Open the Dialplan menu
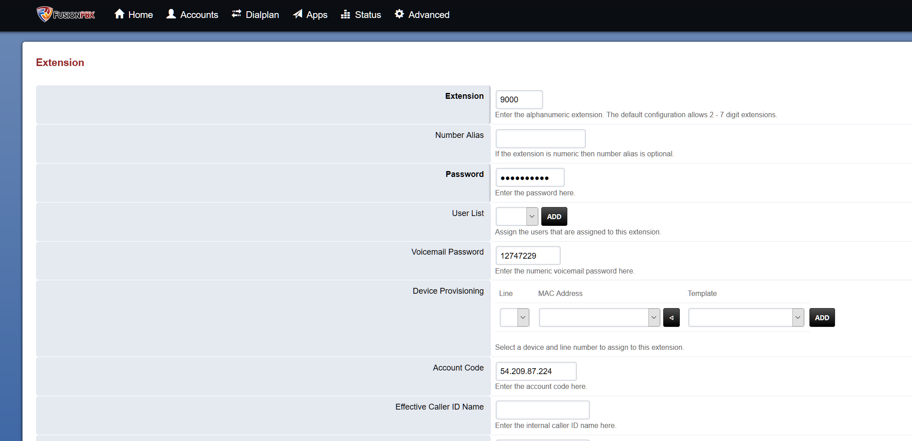The height and width of the screenshot is (441, 912). pos(262,15)
